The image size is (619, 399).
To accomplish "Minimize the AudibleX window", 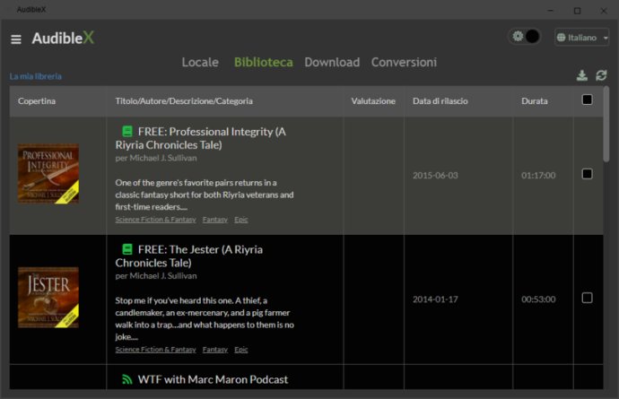I will (x=551, y=11).
